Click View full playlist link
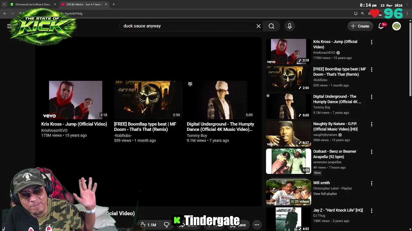 (325, 194)
